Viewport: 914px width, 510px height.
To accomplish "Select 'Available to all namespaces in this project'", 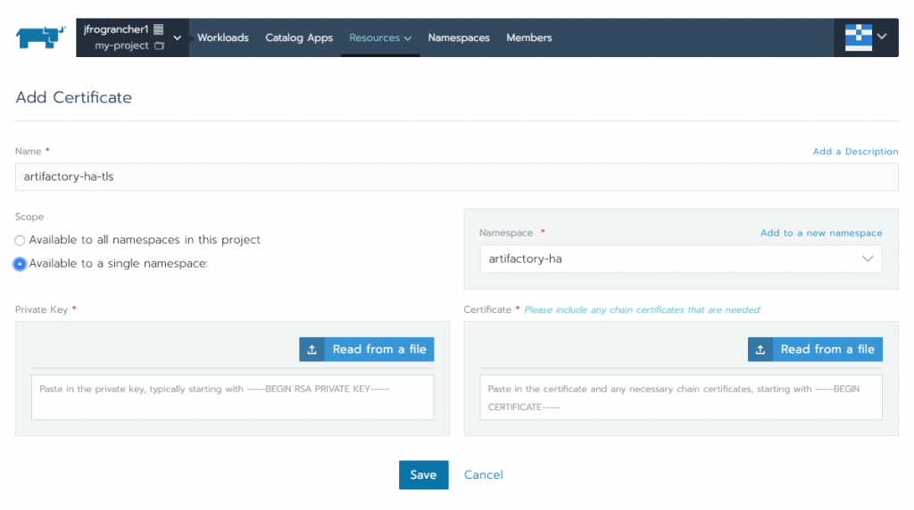I will [x=20, y=240].
